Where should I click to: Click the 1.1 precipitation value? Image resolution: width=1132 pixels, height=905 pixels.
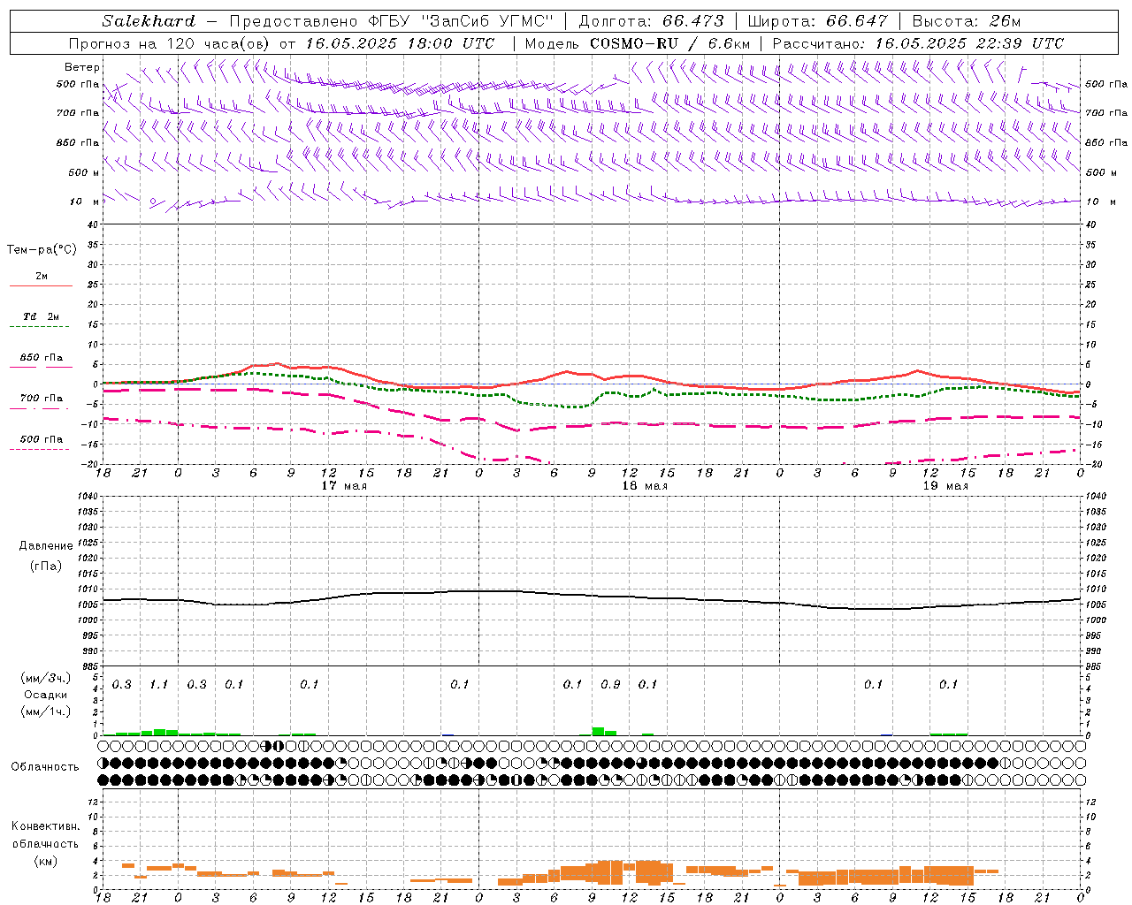click(x=159, y=685)
